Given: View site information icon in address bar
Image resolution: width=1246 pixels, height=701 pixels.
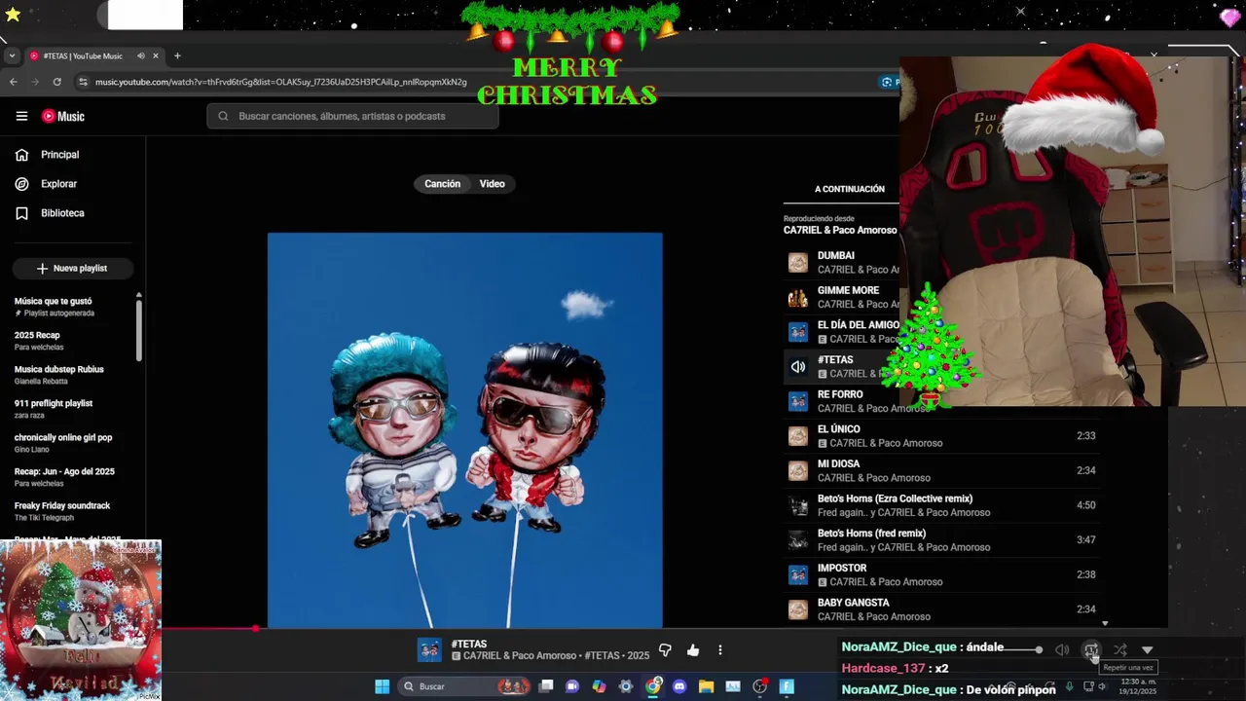Looking at the screenshot, I should point(83,82).
